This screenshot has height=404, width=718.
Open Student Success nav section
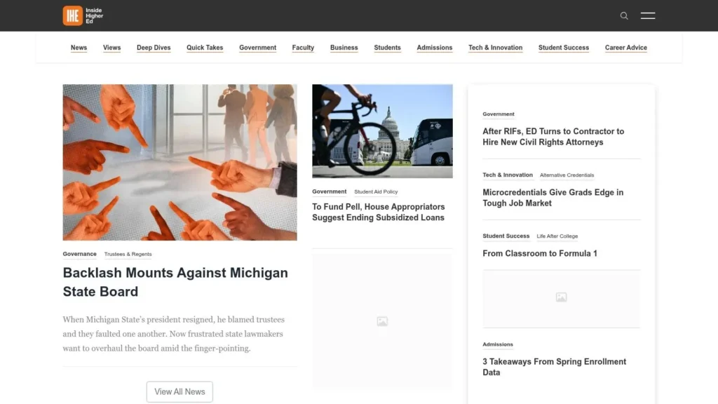click(x=564, y=48)
